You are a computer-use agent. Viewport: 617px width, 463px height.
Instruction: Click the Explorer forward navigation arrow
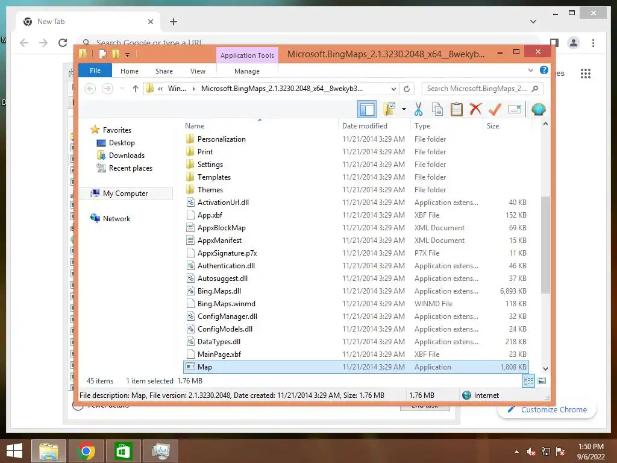click(x=107, y=89)
